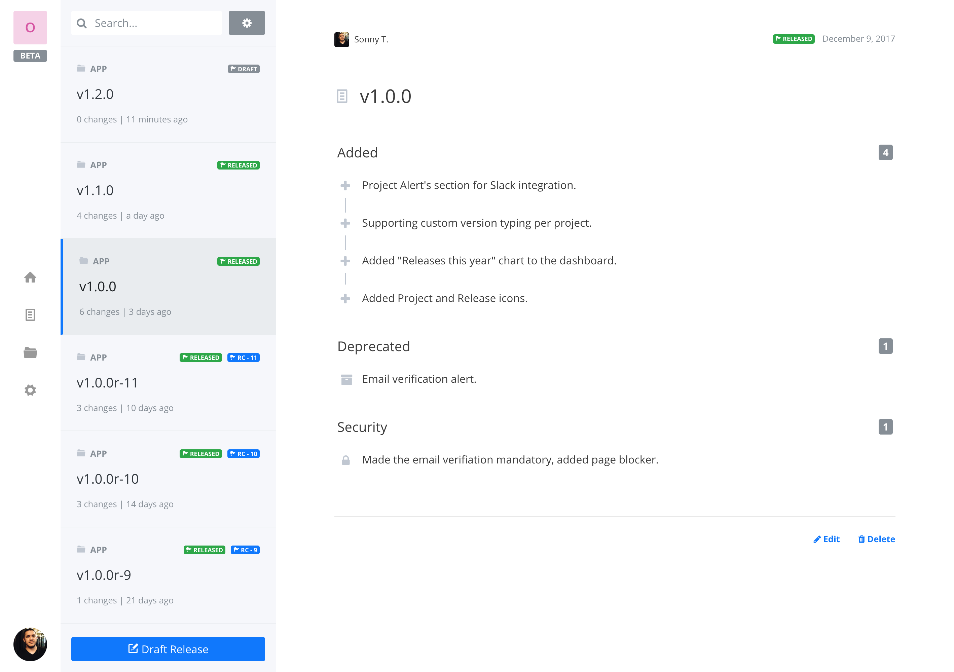
Task: Click the plus icon beside Slack integration entry
Action: coord(345,186)
